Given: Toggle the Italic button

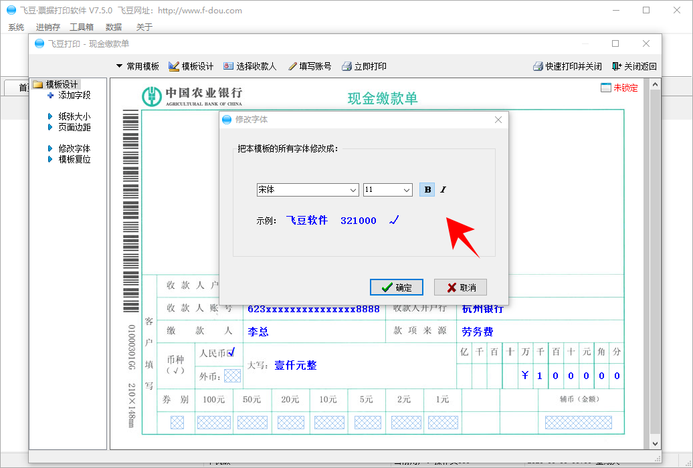Looking at the screenshot, I should 443,190.
